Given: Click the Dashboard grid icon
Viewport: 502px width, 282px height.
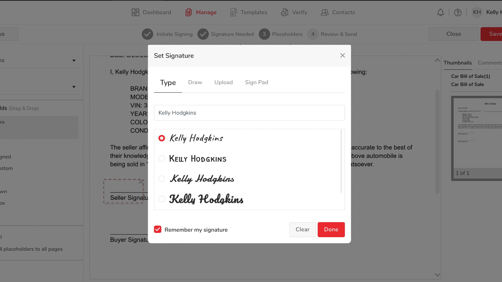Looking at the screenshot, I should 135,12.
